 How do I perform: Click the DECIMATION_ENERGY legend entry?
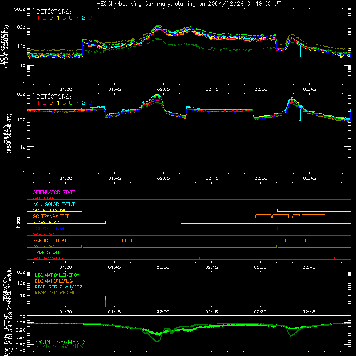pos(57,275)
